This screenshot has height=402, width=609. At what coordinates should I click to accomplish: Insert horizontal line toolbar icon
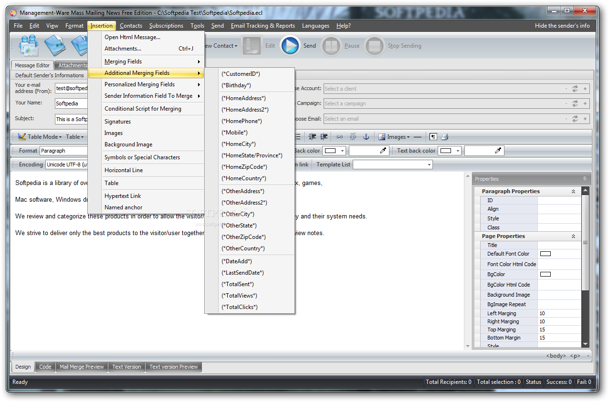[418, 137]
